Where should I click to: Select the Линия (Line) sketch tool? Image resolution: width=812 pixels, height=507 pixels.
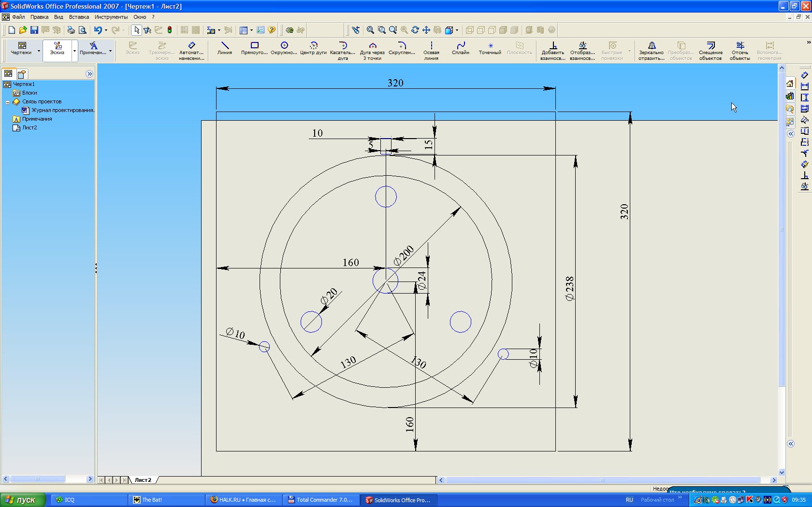224,48
